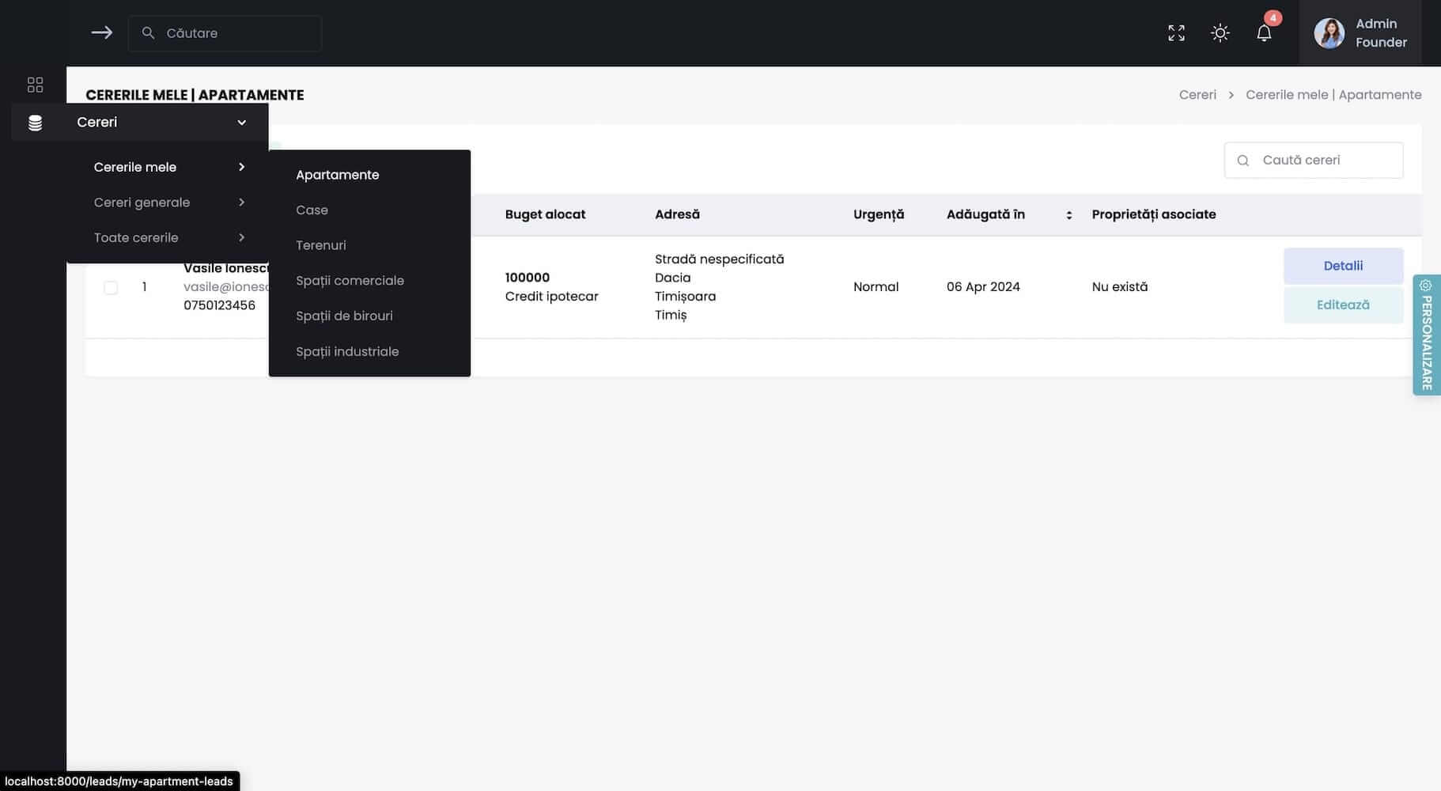The image size is (1441, 791).
Task: Enter fullscreen mode using expand icon
Action: 1176,32
